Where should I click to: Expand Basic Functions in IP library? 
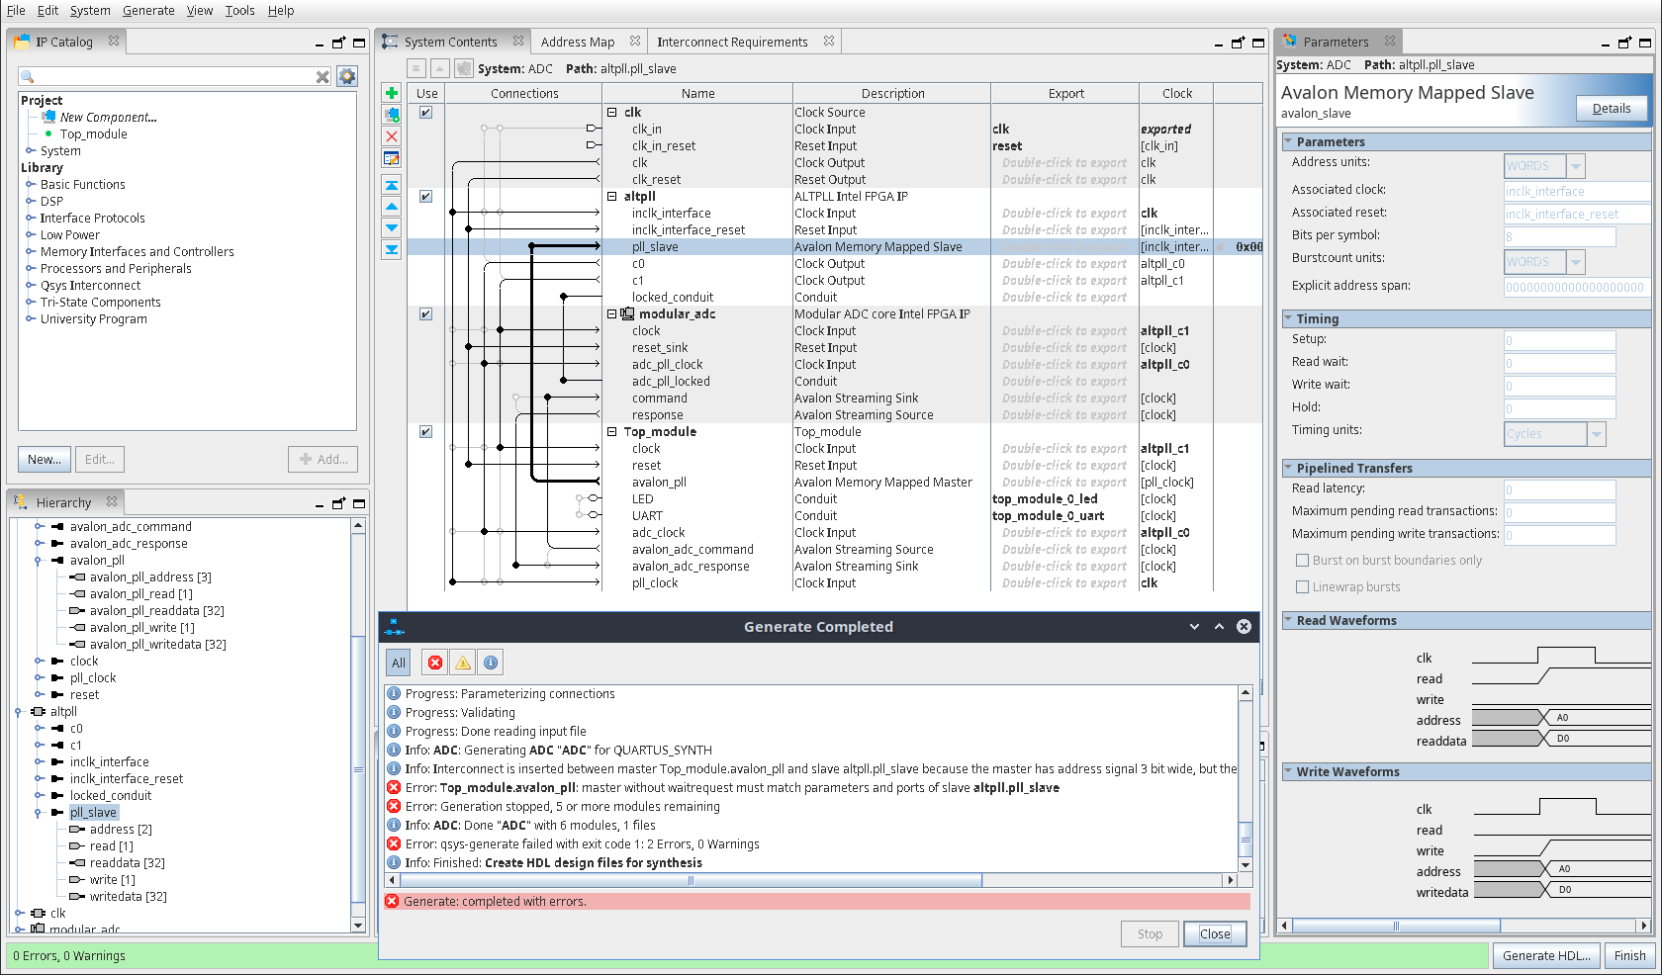(x=31, y=185)
